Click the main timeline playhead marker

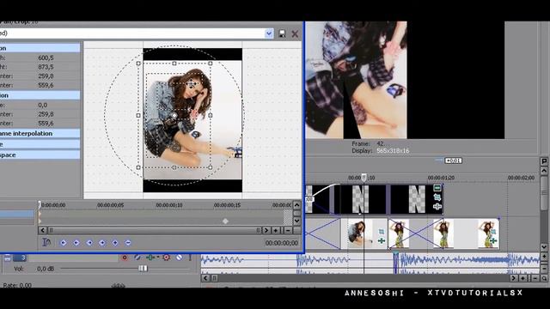pos(364,178)
